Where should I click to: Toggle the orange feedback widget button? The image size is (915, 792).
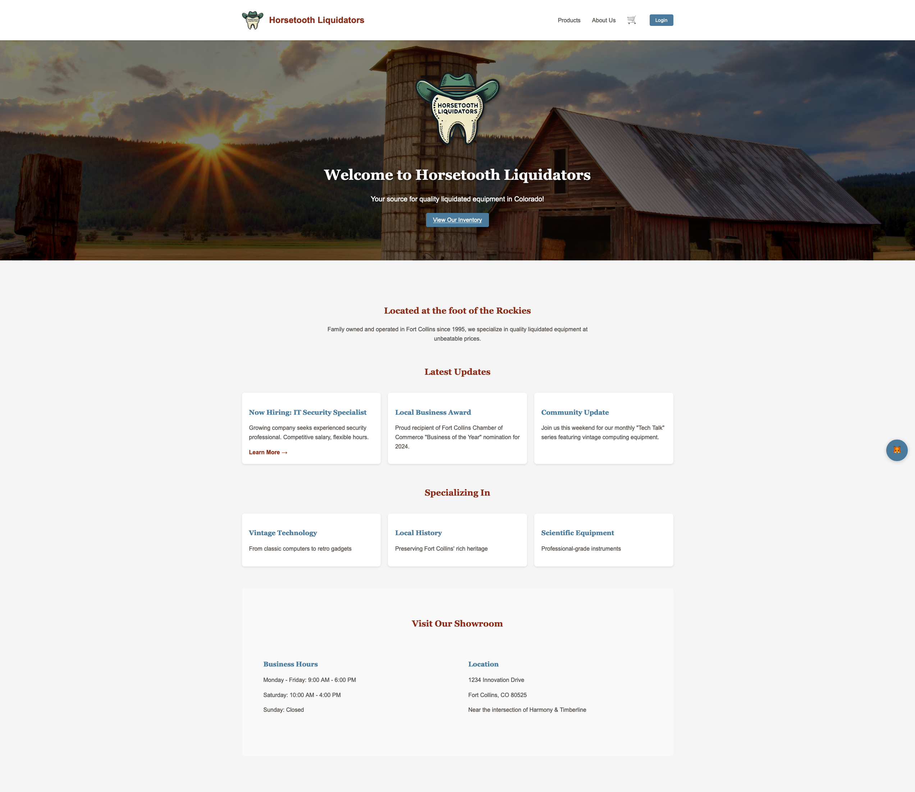tap(896, 450)
